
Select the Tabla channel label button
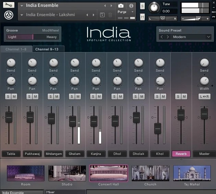click(11, 154)
